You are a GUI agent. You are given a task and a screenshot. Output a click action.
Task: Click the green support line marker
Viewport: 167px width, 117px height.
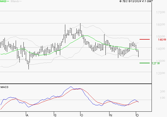click(x=145, y=63)
